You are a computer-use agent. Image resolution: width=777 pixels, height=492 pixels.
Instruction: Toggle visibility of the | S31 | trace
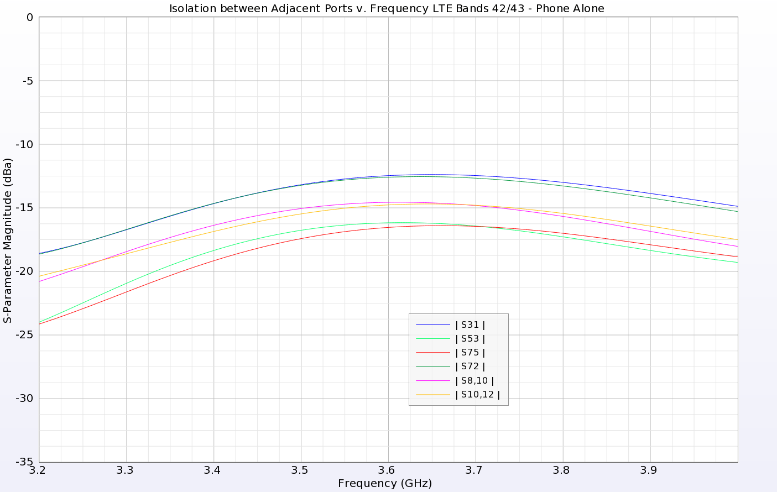pyautogui.click(x=470, y=324)
